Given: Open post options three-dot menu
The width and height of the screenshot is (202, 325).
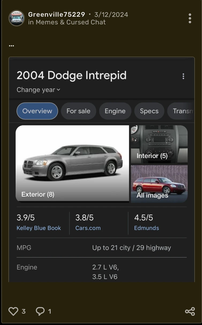Looking at the screenshot, I should 190,18.
